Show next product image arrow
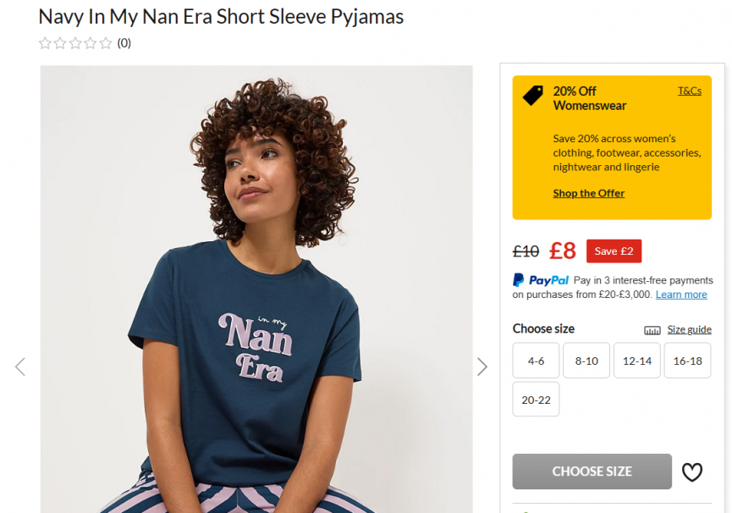732x513 pixels. click(482, 367)
